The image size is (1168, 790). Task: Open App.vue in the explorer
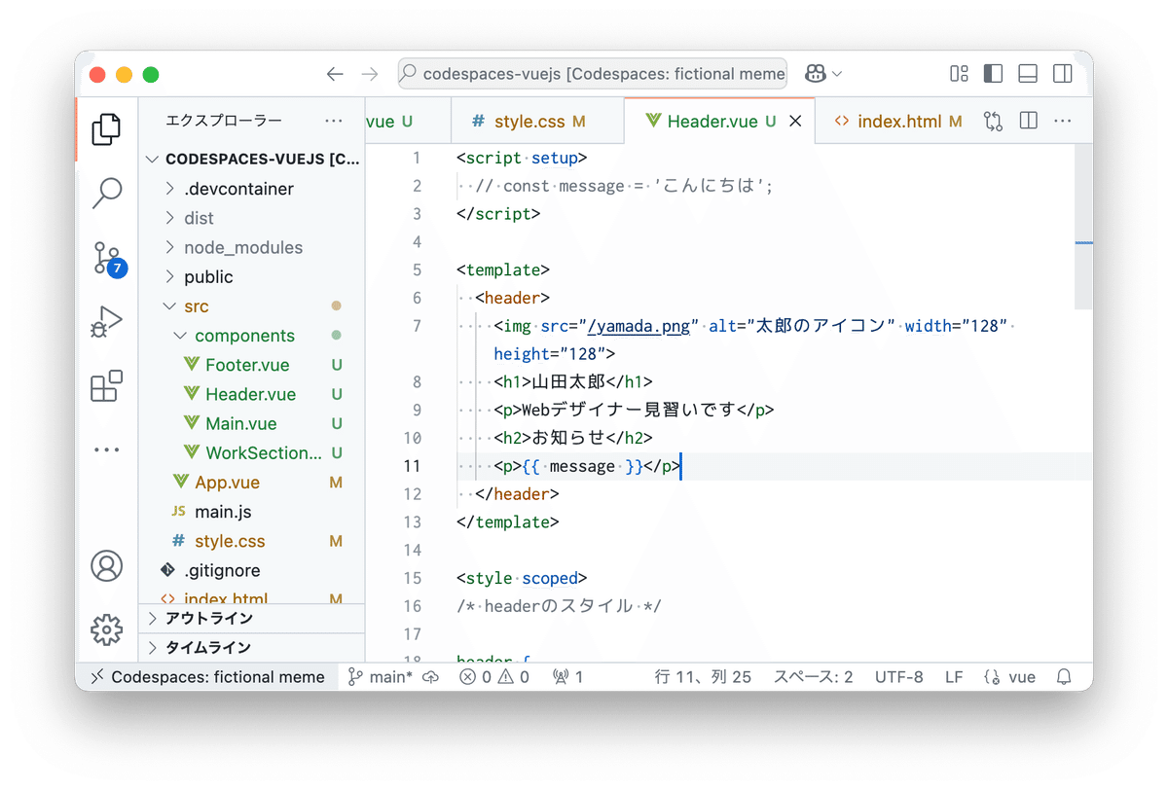click(253, 483)
